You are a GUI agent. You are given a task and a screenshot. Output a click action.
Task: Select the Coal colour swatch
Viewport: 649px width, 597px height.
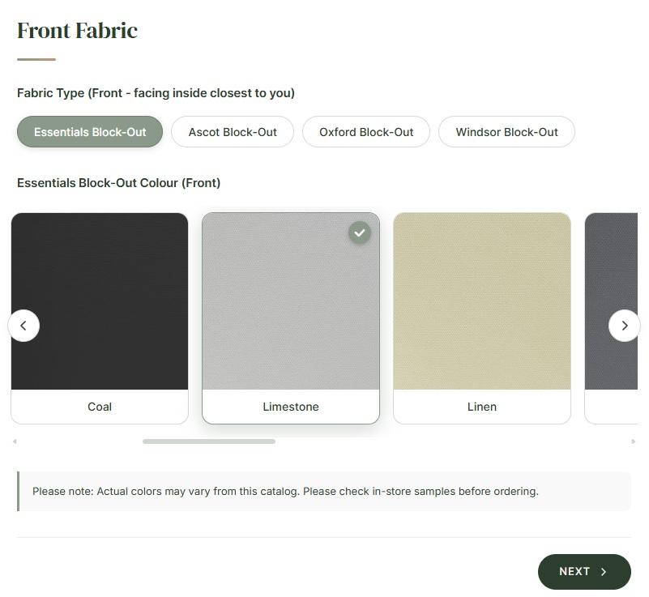(100, 318)
